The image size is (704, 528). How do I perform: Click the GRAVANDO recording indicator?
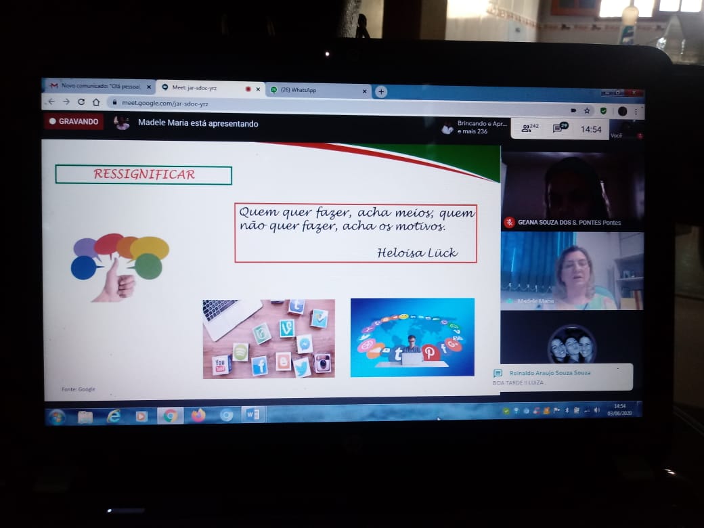[x=74, y=122]
